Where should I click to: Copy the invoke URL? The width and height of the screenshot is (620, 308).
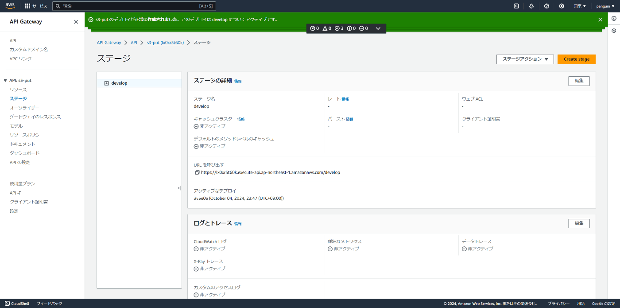pos(197,172)
